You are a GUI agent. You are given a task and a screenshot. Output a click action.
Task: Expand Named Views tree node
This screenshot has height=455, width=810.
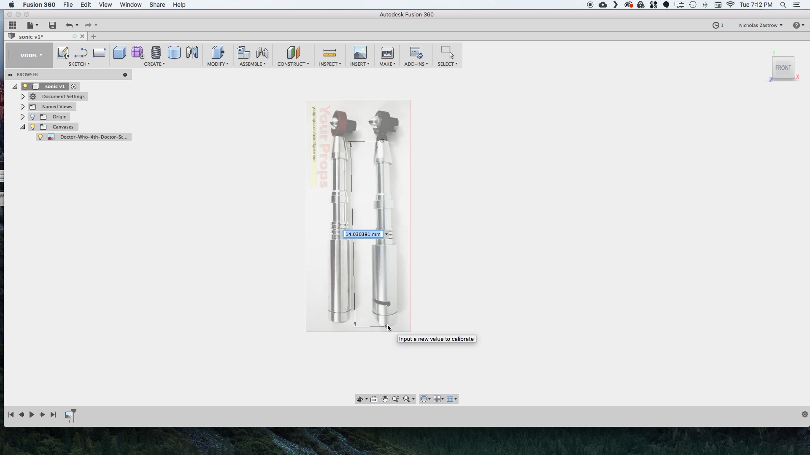pos(23,107)
